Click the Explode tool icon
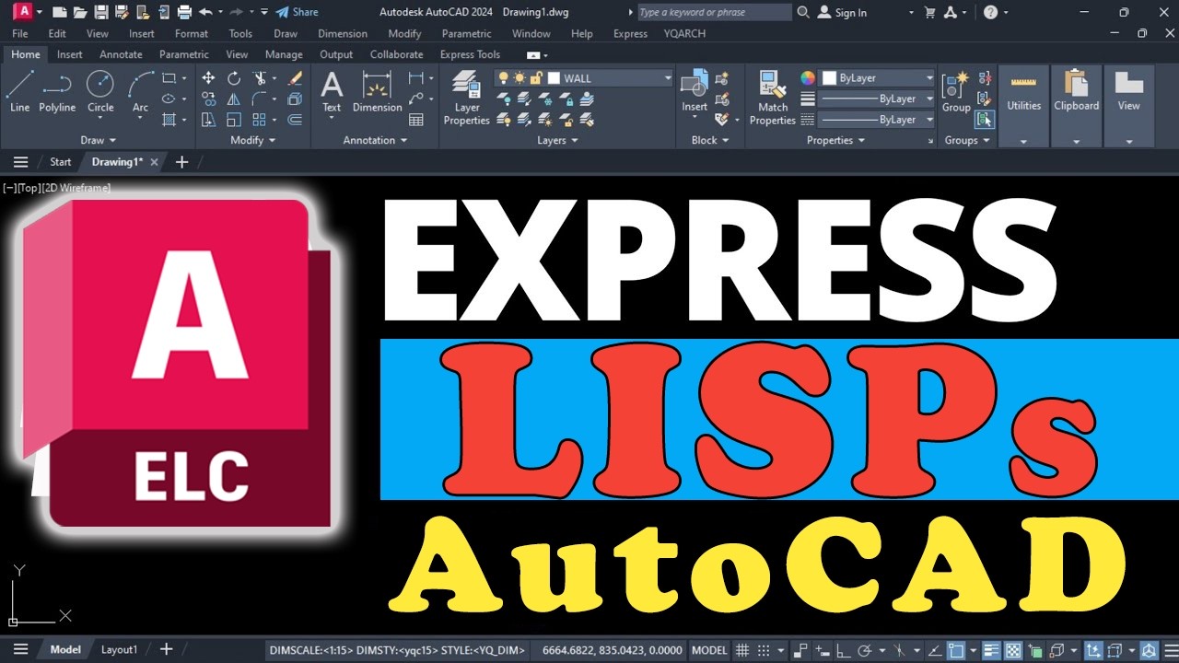 295,99
